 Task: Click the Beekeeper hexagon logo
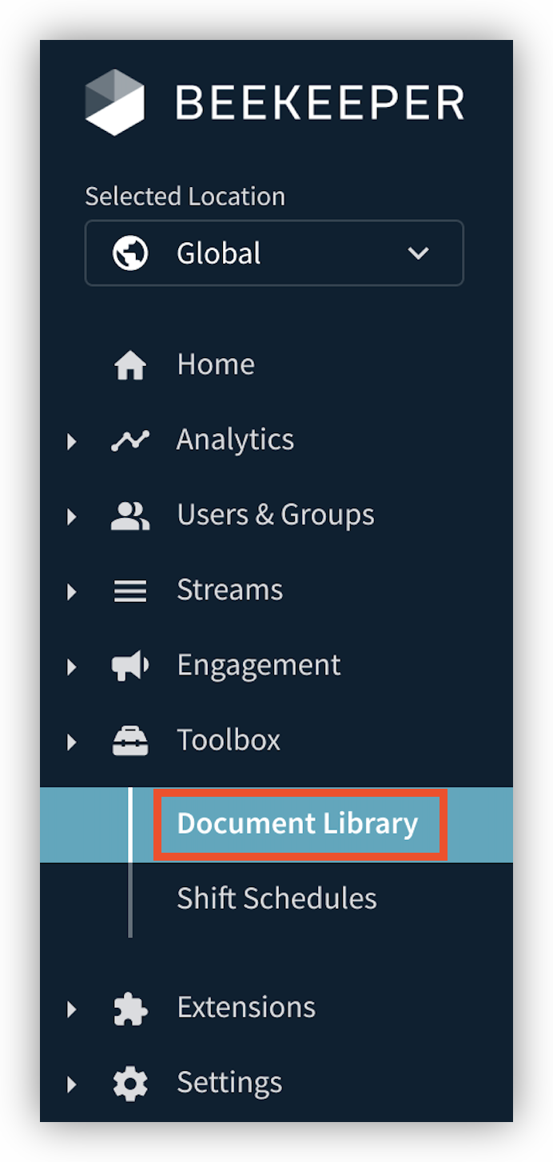click(114, 102)
